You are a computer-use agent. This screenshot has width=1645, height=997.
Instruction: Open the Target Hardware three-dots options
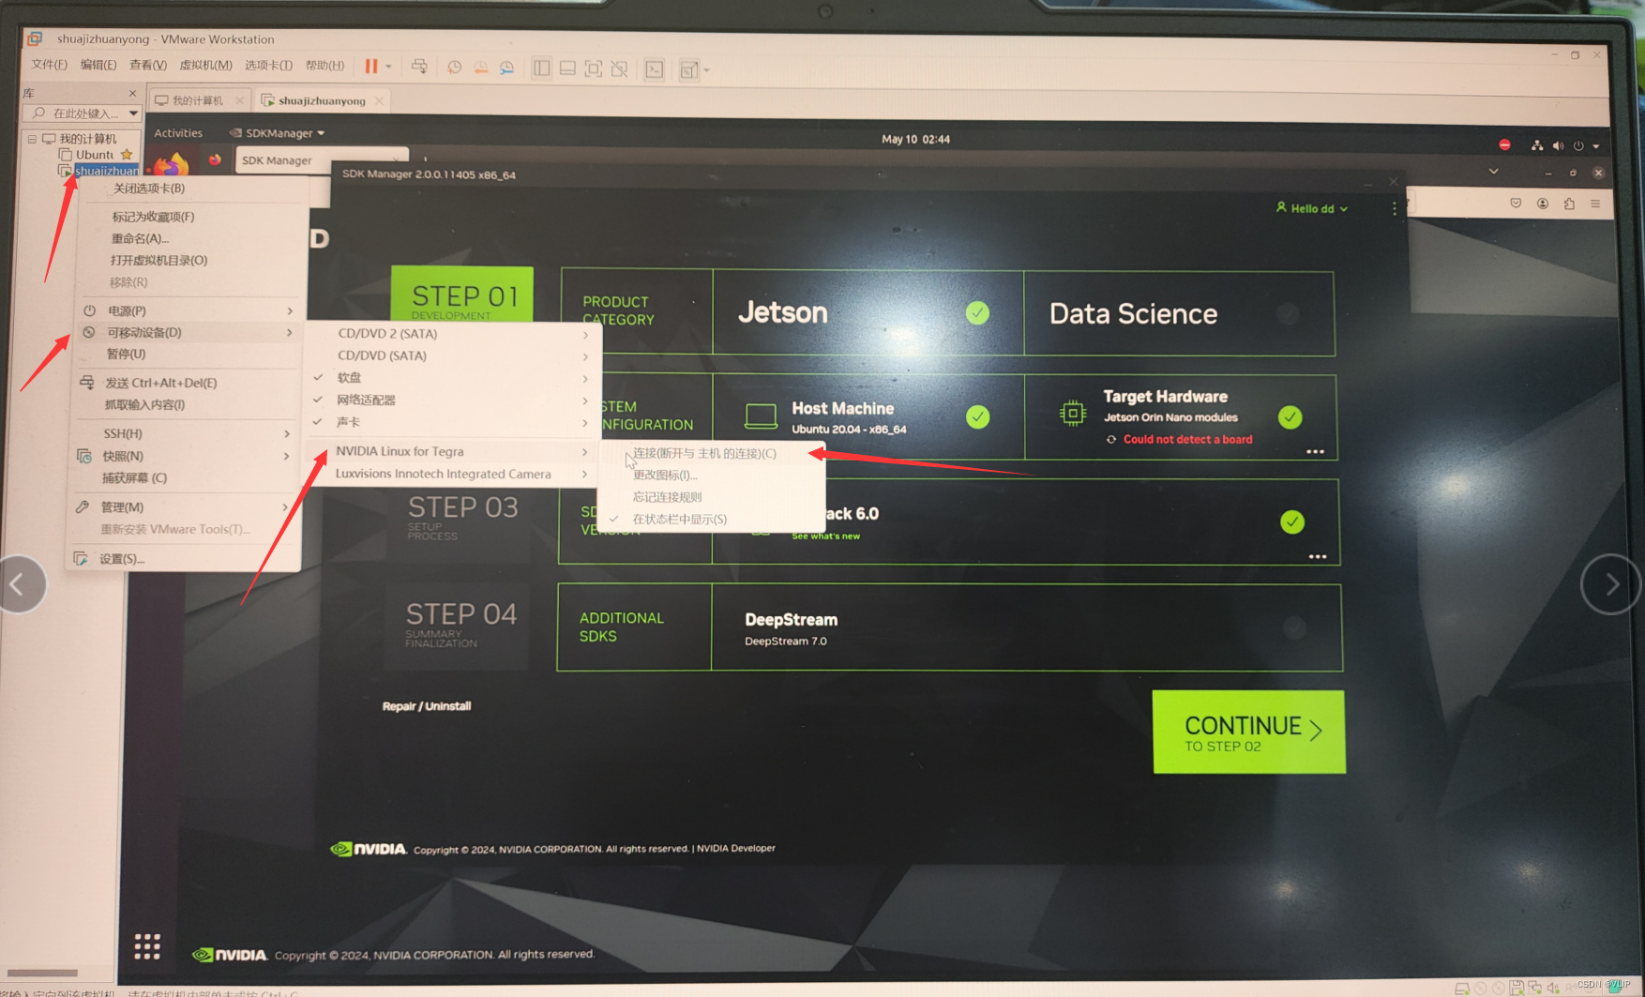(x=1316, y=452)
